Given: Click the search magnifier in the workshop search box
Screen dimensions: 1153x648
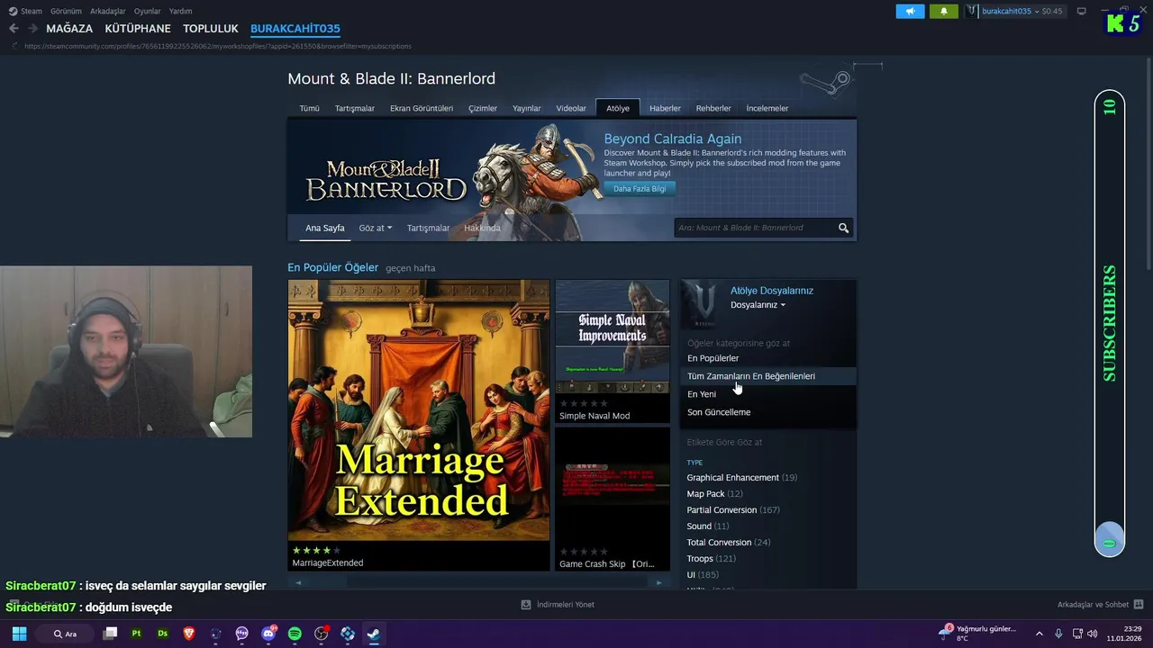Looking at the screenshot, I should point(843,228).
